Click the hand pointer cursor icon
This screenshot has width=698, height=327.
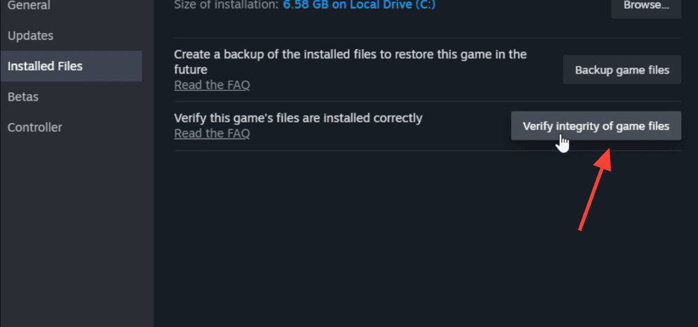click(x=563, y=143)
